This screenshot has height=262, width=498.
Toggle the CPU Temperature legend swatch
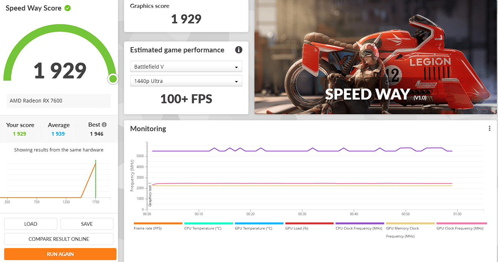[208, 223]
